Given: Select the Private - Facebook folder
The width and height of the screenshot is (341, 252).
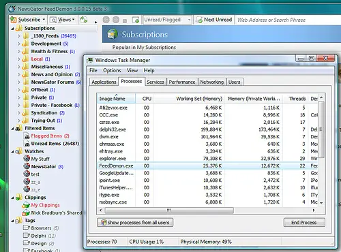Looking at the screenshot, I should (x=51, y=105).
